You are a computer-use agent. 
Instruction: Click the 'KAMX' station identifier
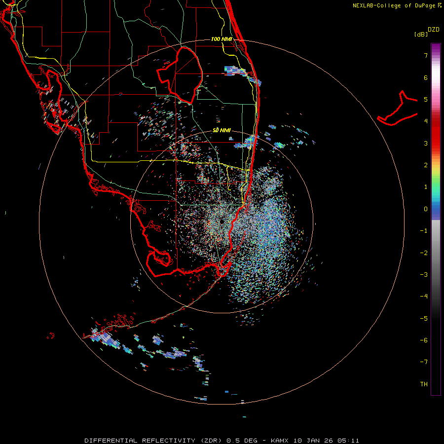[x=280, y=441]
